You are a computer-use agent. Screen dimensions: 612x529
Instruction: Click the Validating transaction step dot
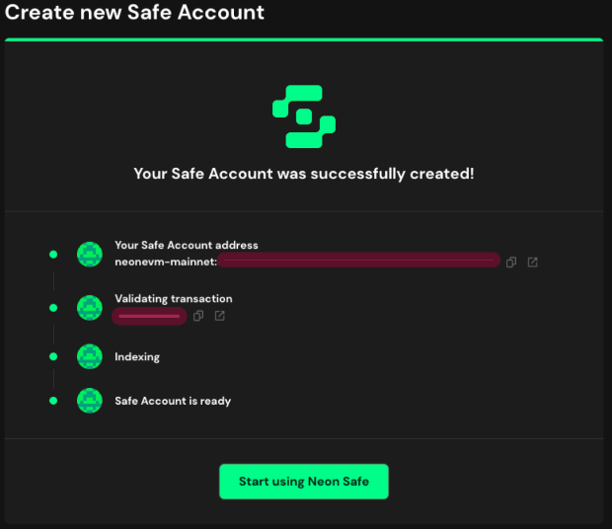tap(53, 308)
